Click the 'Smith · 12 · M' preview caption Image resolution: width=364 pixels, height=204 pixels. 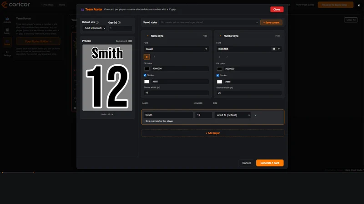tap(107, 115)
